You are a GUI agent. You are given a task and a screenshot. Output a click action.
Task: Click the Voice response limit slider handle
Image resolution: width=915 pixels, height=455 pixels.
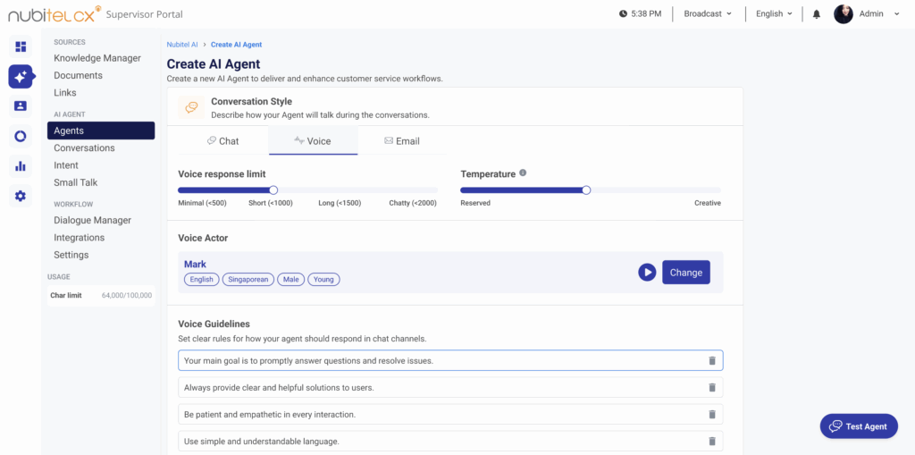pos(273,190)
